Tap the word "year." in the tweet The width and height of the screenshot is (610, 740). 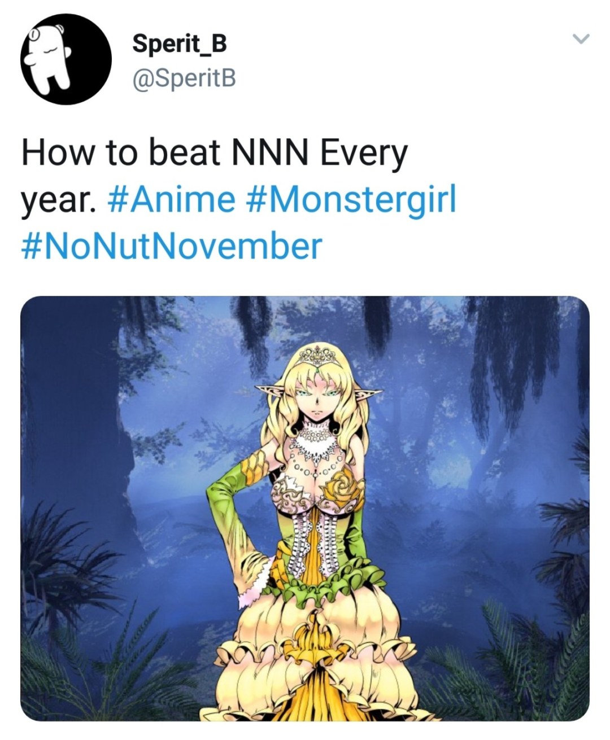tap(56, 200)
